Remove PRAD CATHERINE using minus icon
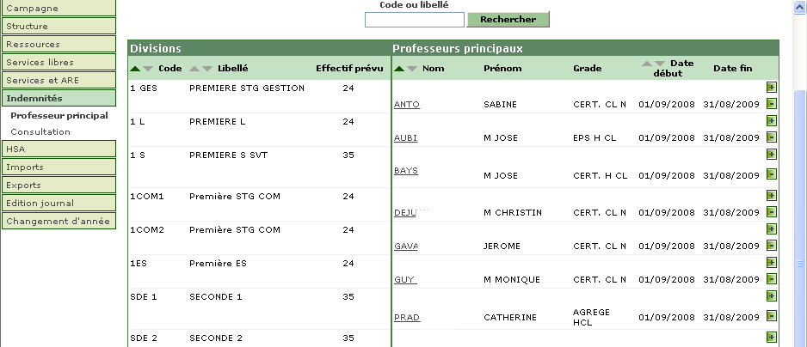This screenshot has width=807, height=347. point(771,316)
